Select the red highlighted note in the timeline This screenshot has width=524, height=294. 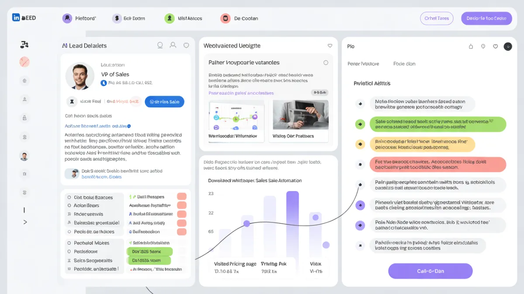[x=438, y=165]
